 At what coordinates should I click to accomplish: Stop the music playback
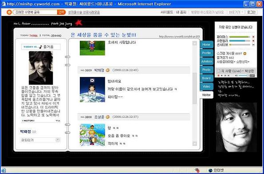click(x=222, y=76)
